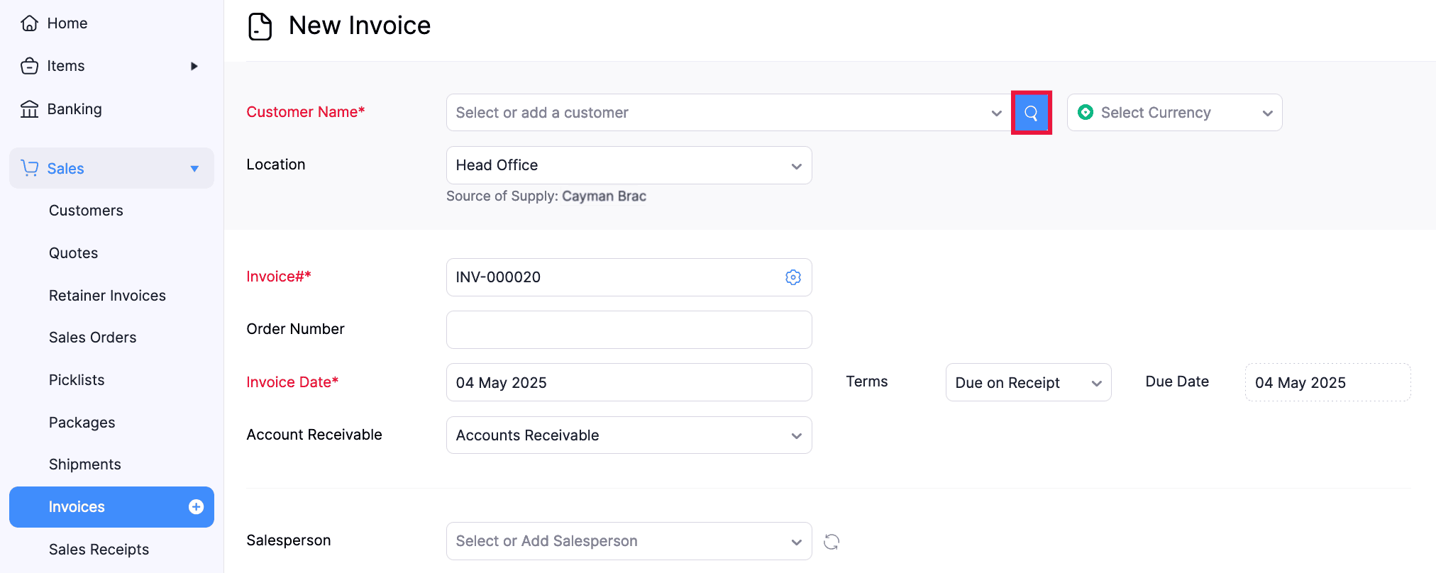This screenshot has height=573, width=1436.
Task: Expand the Items submenu arrow
Action: tap(194, 66)
